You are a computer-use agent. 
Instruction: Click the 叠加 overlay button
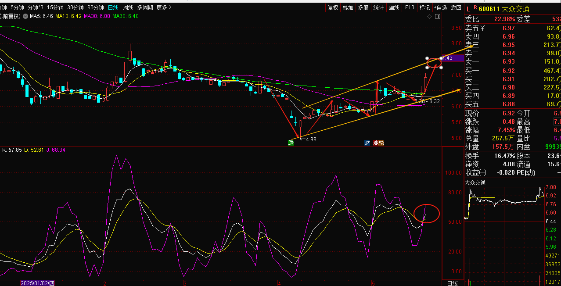click(x=348, y=7)
